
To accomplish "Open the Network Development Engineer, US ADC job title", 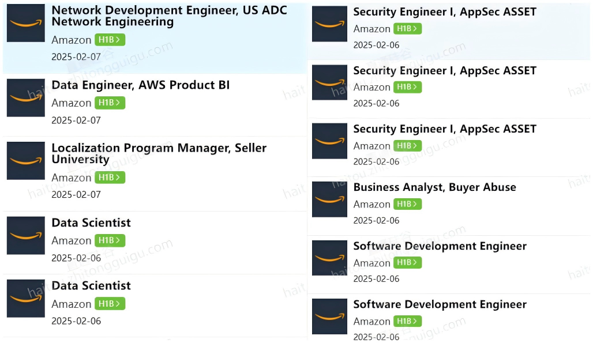I will [169, 16].
